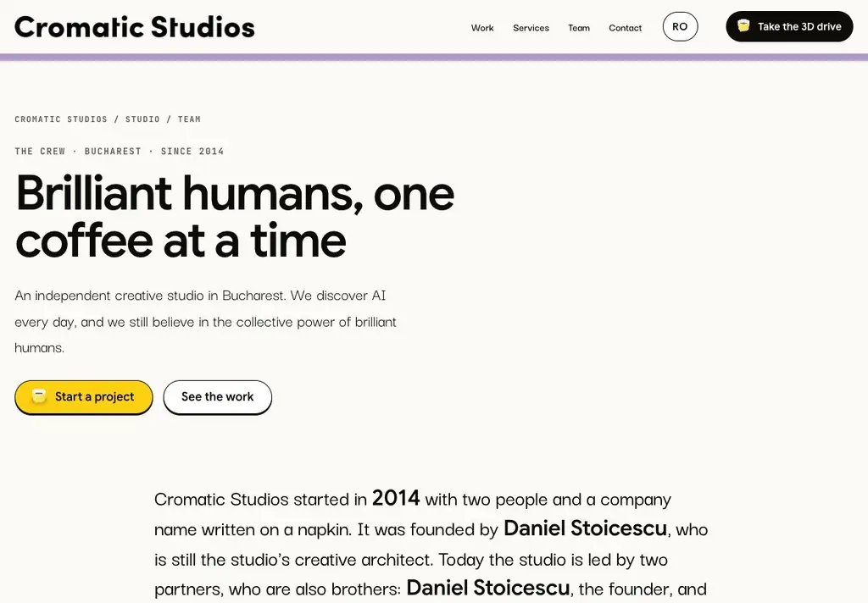
Task: Click the Cromatic Studios logo
Action: pos(135,27)
